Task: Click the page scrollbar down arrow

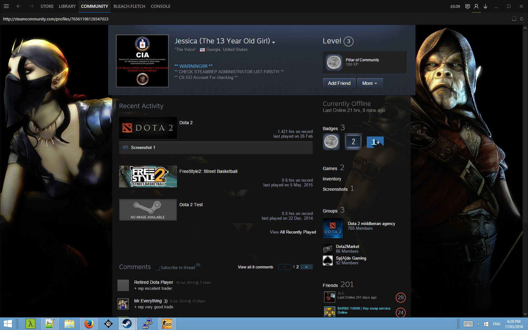Action: (525, 314)
